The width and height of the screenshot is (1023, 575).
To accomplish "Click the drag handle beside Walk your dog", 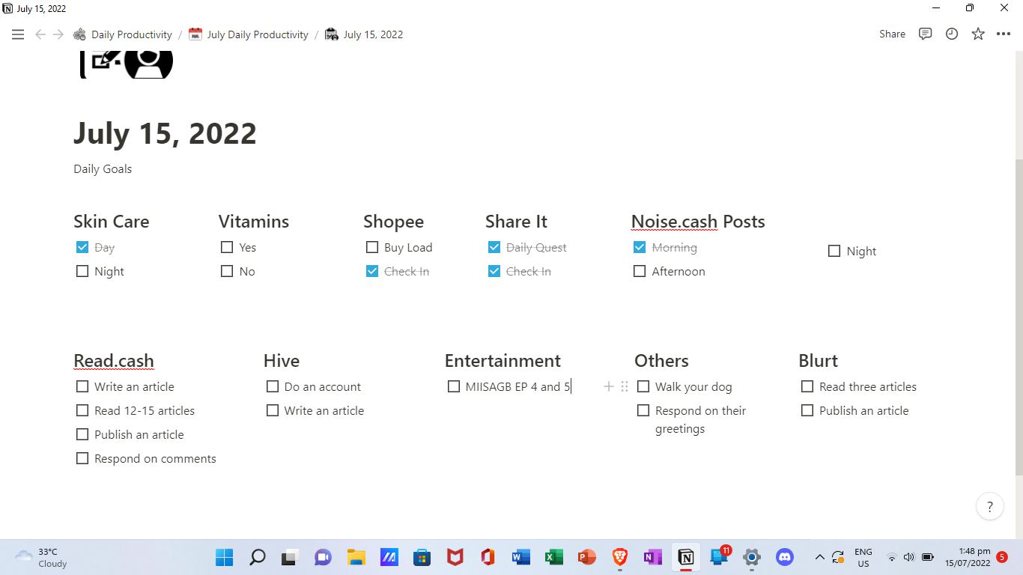I will click(x=625, y=387).
